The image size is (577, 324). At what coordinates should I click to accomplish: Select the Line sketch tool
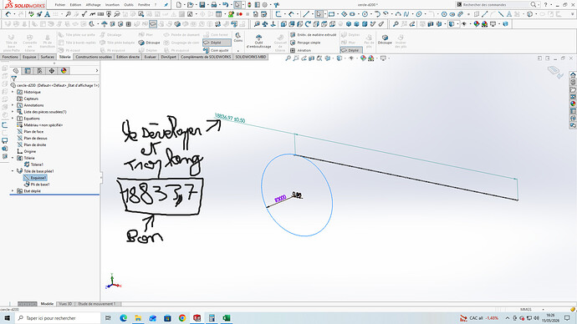click(x=306, y=14)
